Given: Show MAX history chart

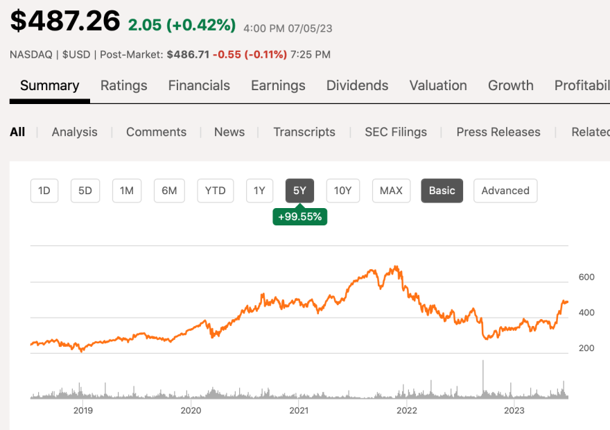Looking at the screenshot, I should [392, 191].
